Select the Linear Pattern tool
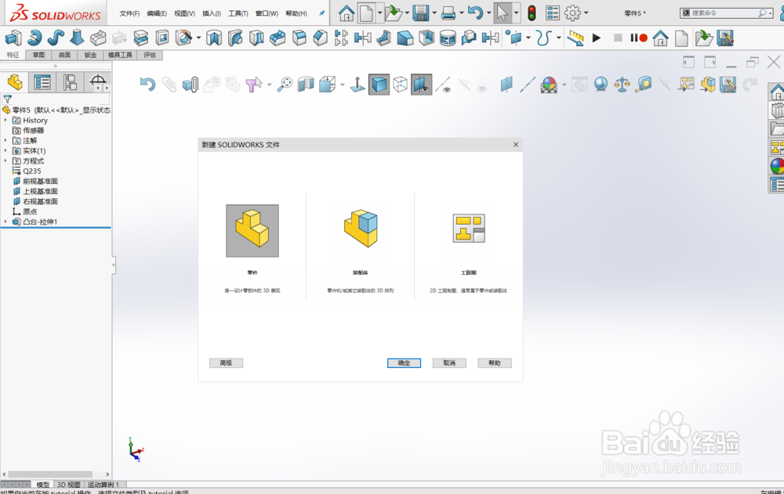Viewport: 784px width, 494px height. [342, 38]
